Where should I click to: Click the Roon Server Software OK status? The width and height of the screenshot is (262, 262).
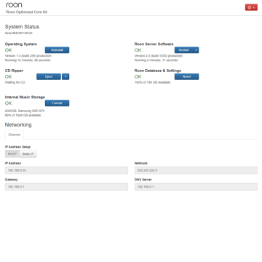138,50
